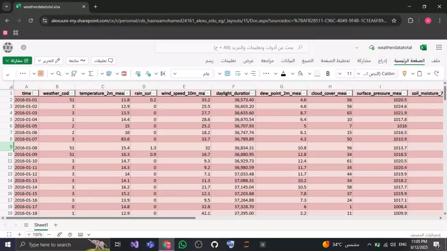Open the cell borders tool
The height and width of the screenshot is (251, 447).
[x=317, y=74]
